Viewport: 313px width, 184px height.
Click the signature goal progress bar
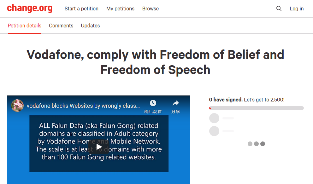pos(256,108)
